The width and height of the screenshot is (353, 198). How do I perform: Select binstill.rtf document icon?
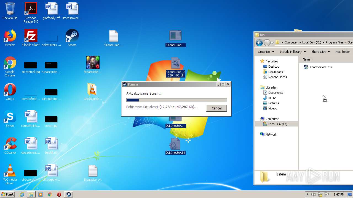(x=51, y=146)
